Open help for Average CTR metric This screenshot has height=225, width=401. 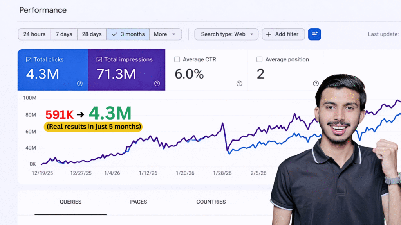pyautogui.click(x=239, y=84)
